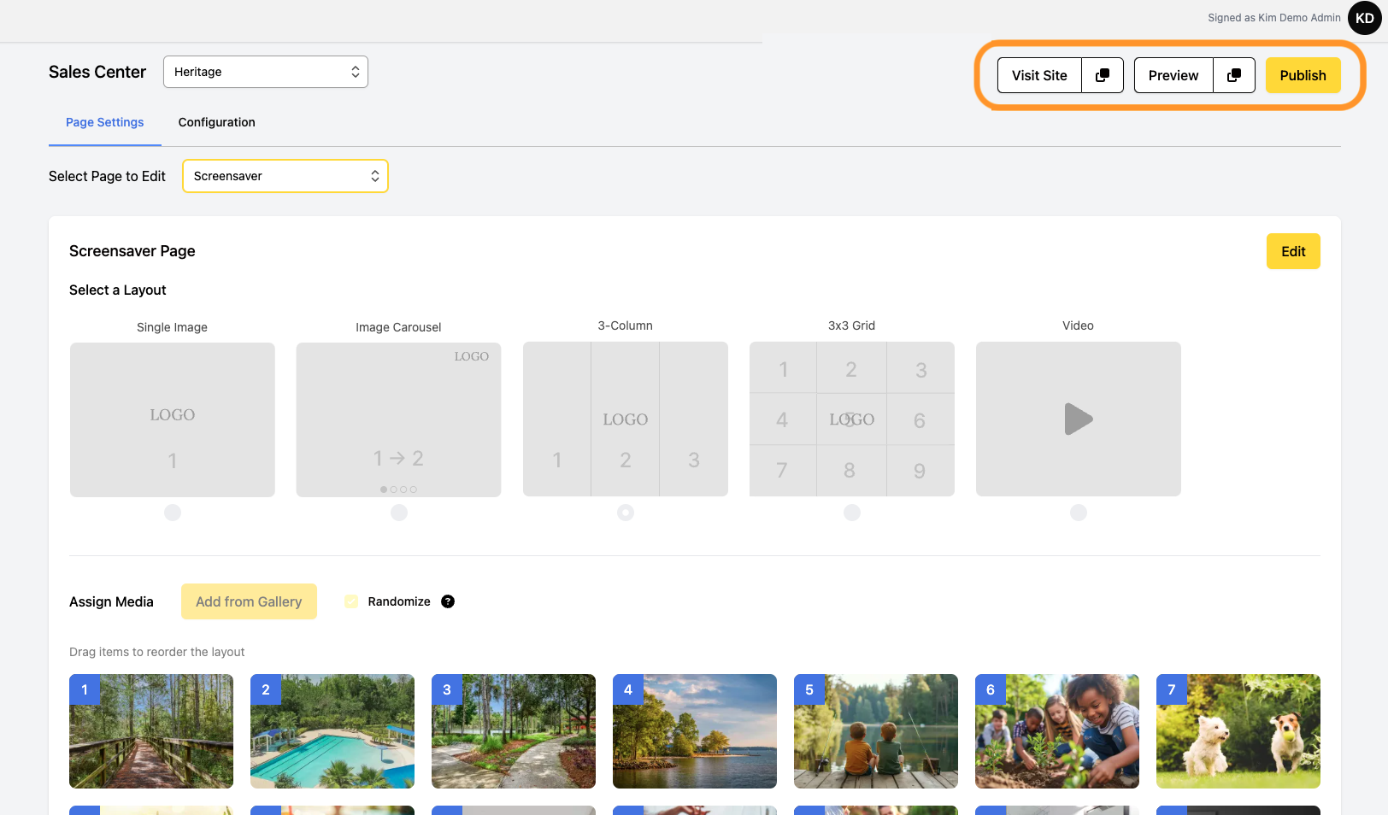This screenshot has height=815, width=1388.
Task: Open Preview in new window icon
Action: (1234, 75)
